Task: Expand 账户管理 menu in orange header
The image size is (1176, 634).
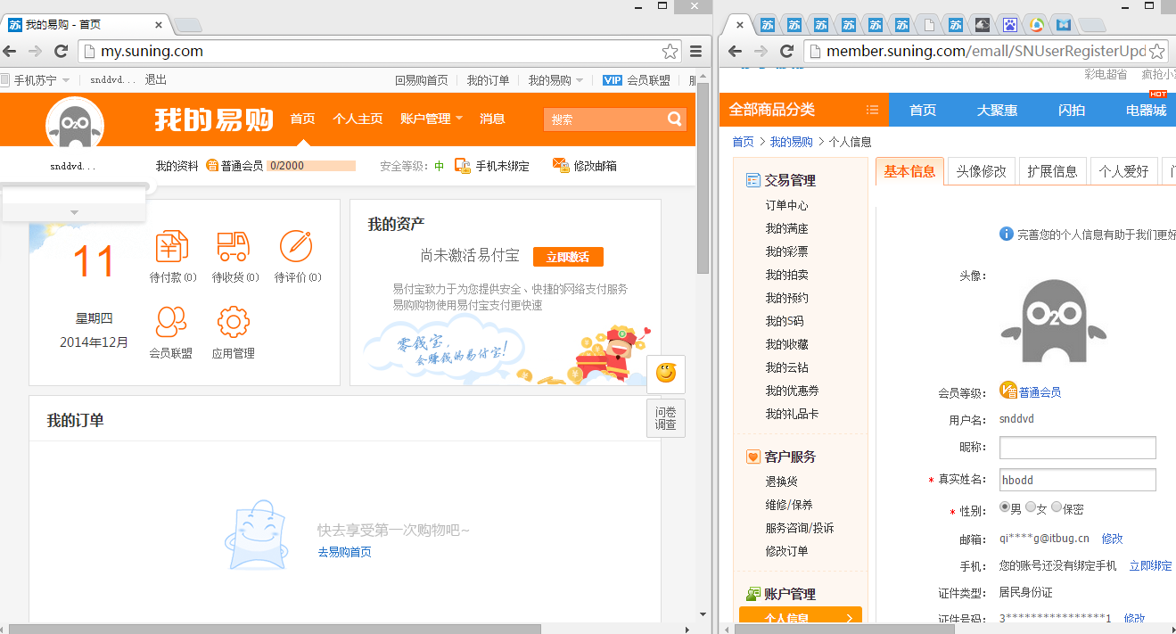Action: coord(432,119)
